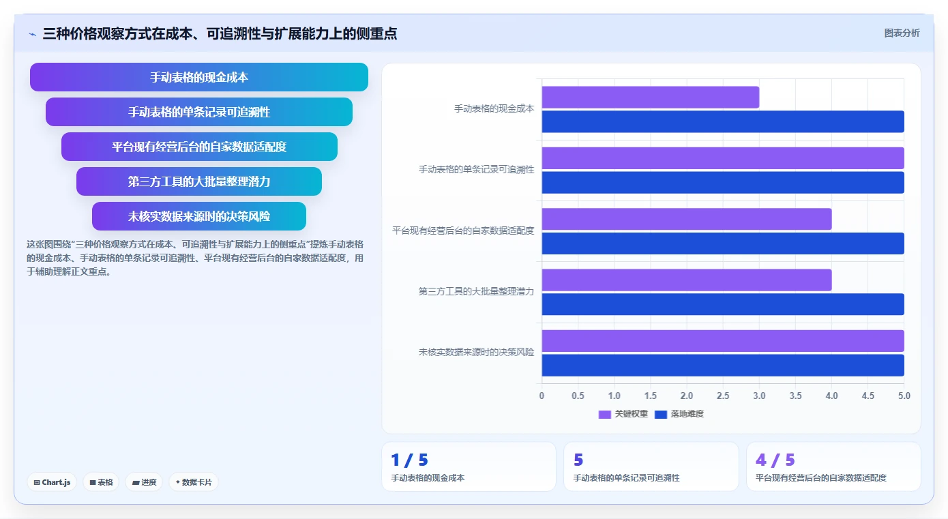Click the blue bar for 未核实数据来源时的决策风险
Screen dimensions: 948x519
click(x=723, y=365)
